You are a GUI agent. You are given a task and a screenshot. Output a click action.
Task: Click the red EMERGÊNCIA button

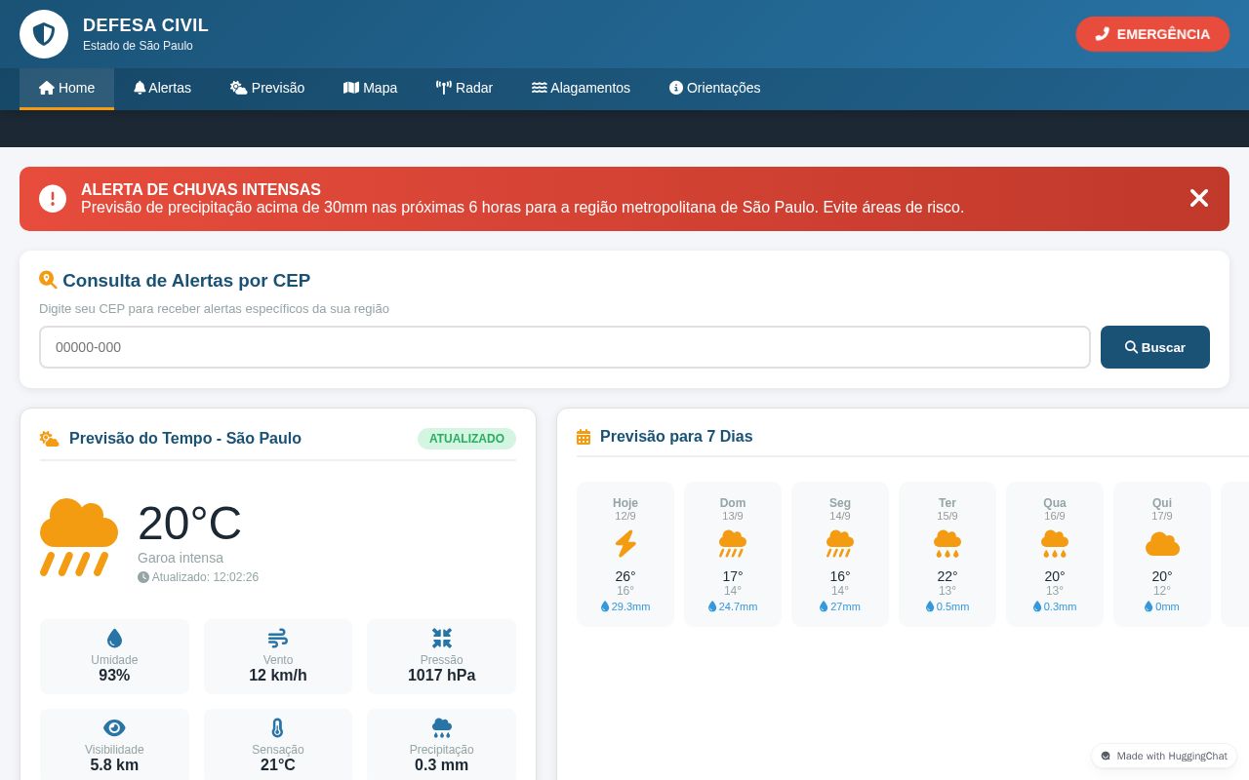click(x=1152, y=34)
